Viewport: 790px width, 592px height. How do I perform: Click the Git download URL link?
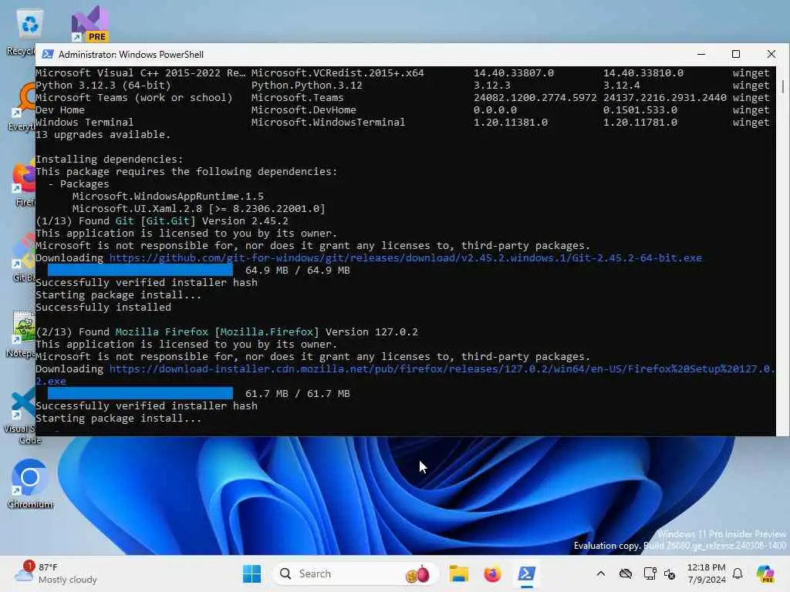pos(405,257)
